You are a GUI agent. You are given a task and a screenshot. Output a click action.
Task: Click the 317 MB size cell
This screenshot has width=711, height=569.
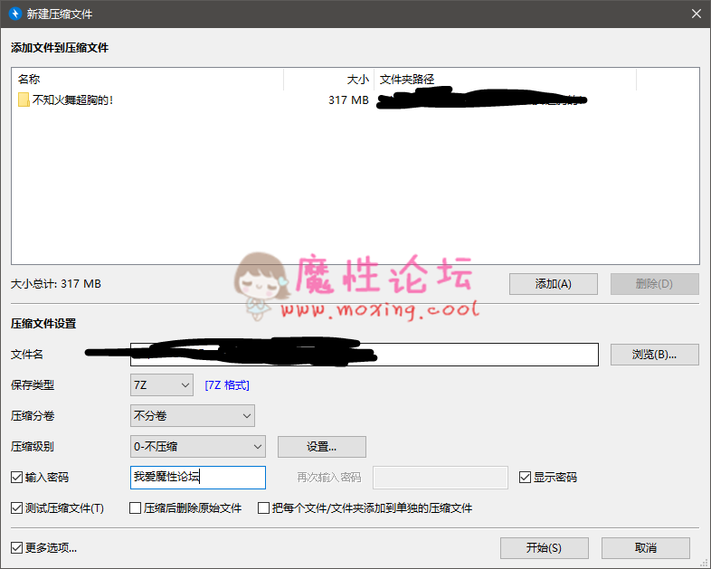[348, 100]
